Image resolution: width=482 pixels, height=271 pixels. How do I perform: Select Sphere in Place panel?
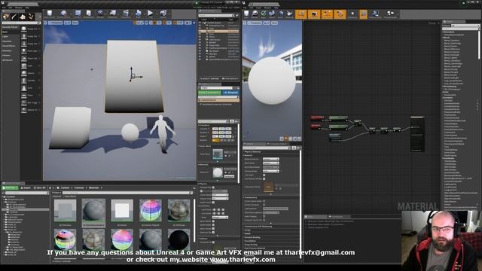[30, 73]
